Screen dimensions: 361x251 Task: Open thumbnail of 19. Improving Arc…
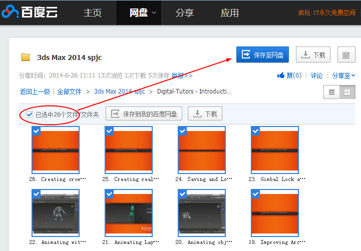click(x=275, y=213)
